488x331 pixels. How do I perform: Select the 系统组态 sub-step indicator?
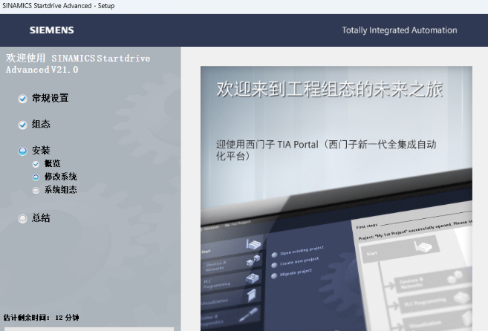36,190
